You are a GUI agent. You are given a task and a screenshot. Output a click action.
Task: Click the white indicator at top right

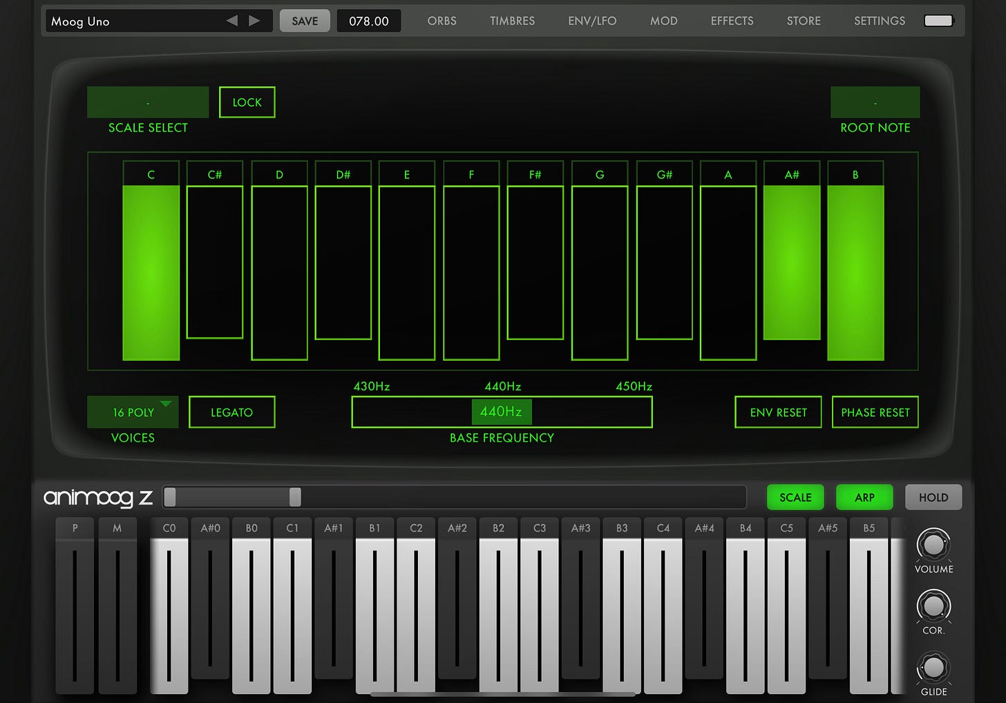coord(938,21)
